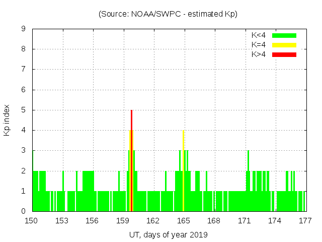Click the 174 x-axis tick label
322x242 pixels.
pos(275,220)
